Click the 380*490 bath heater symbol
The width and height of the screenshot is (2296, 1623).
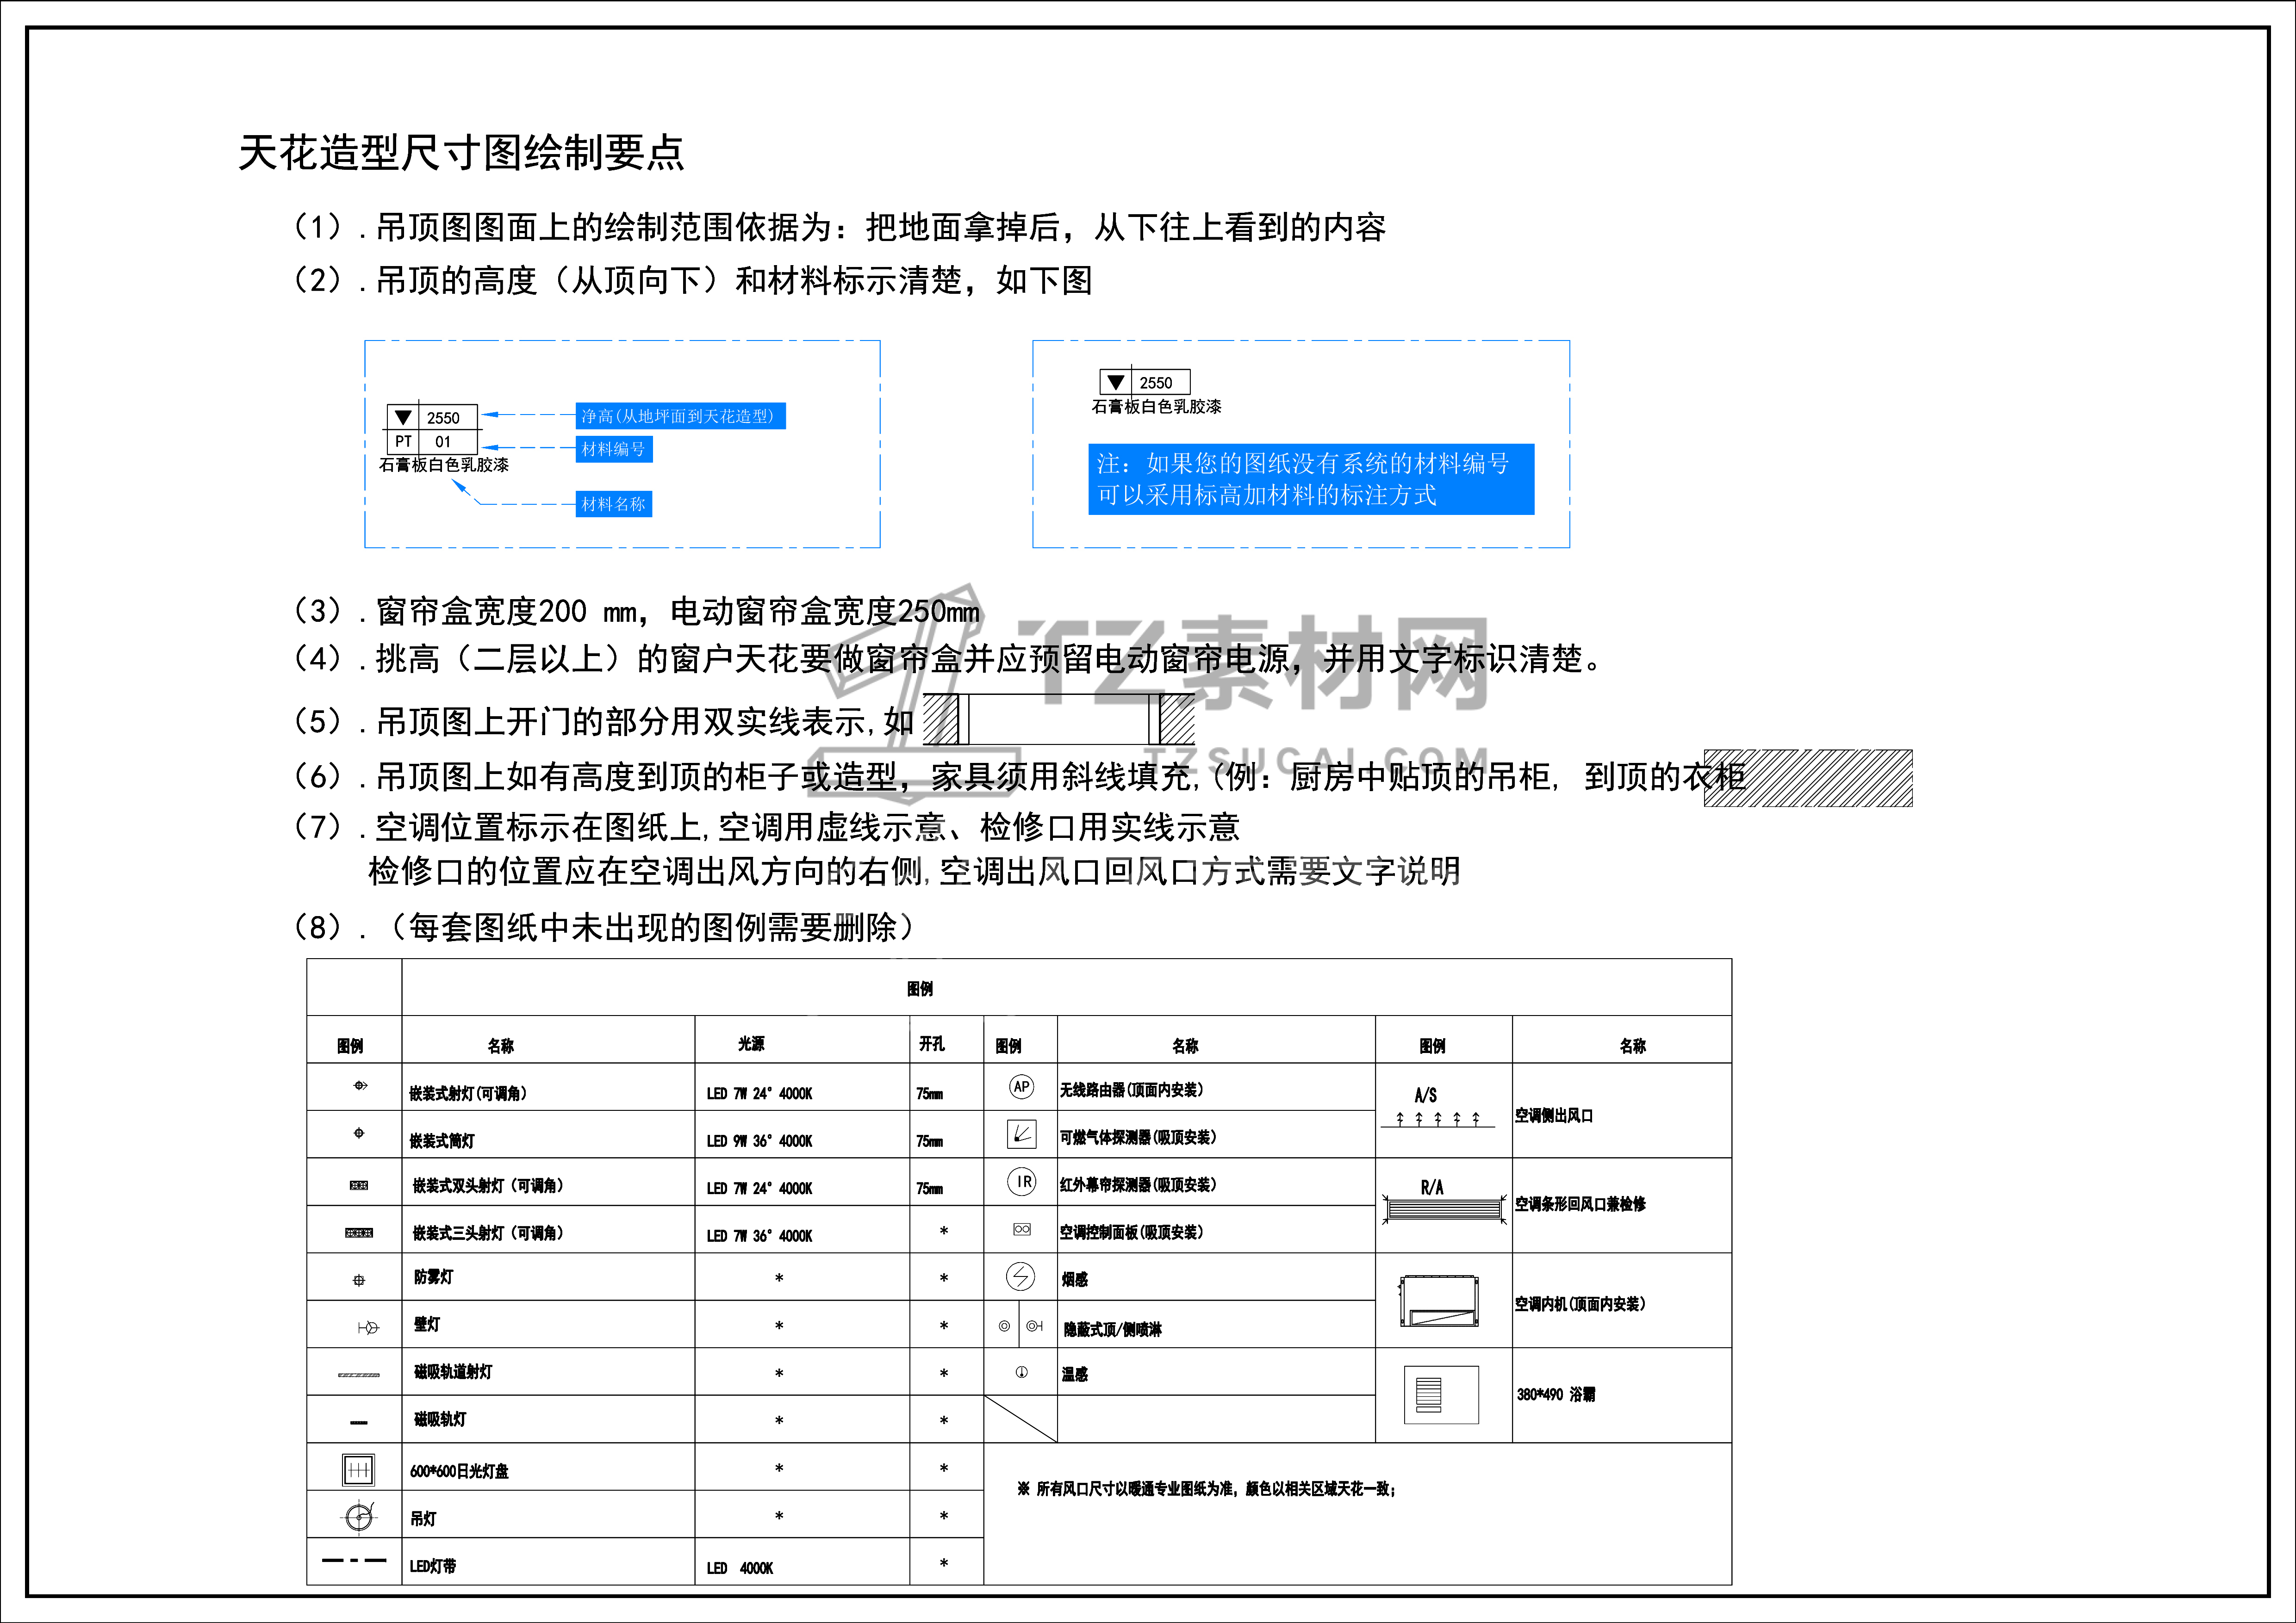click(x=1441, y=1395)
